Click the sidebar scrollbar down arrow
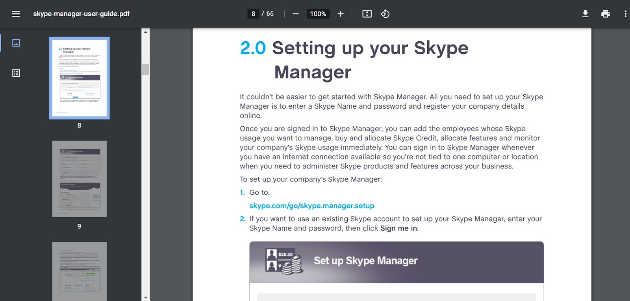Viewport: 630px width, 301px height. pyautogui.click(x=146, y=297)
